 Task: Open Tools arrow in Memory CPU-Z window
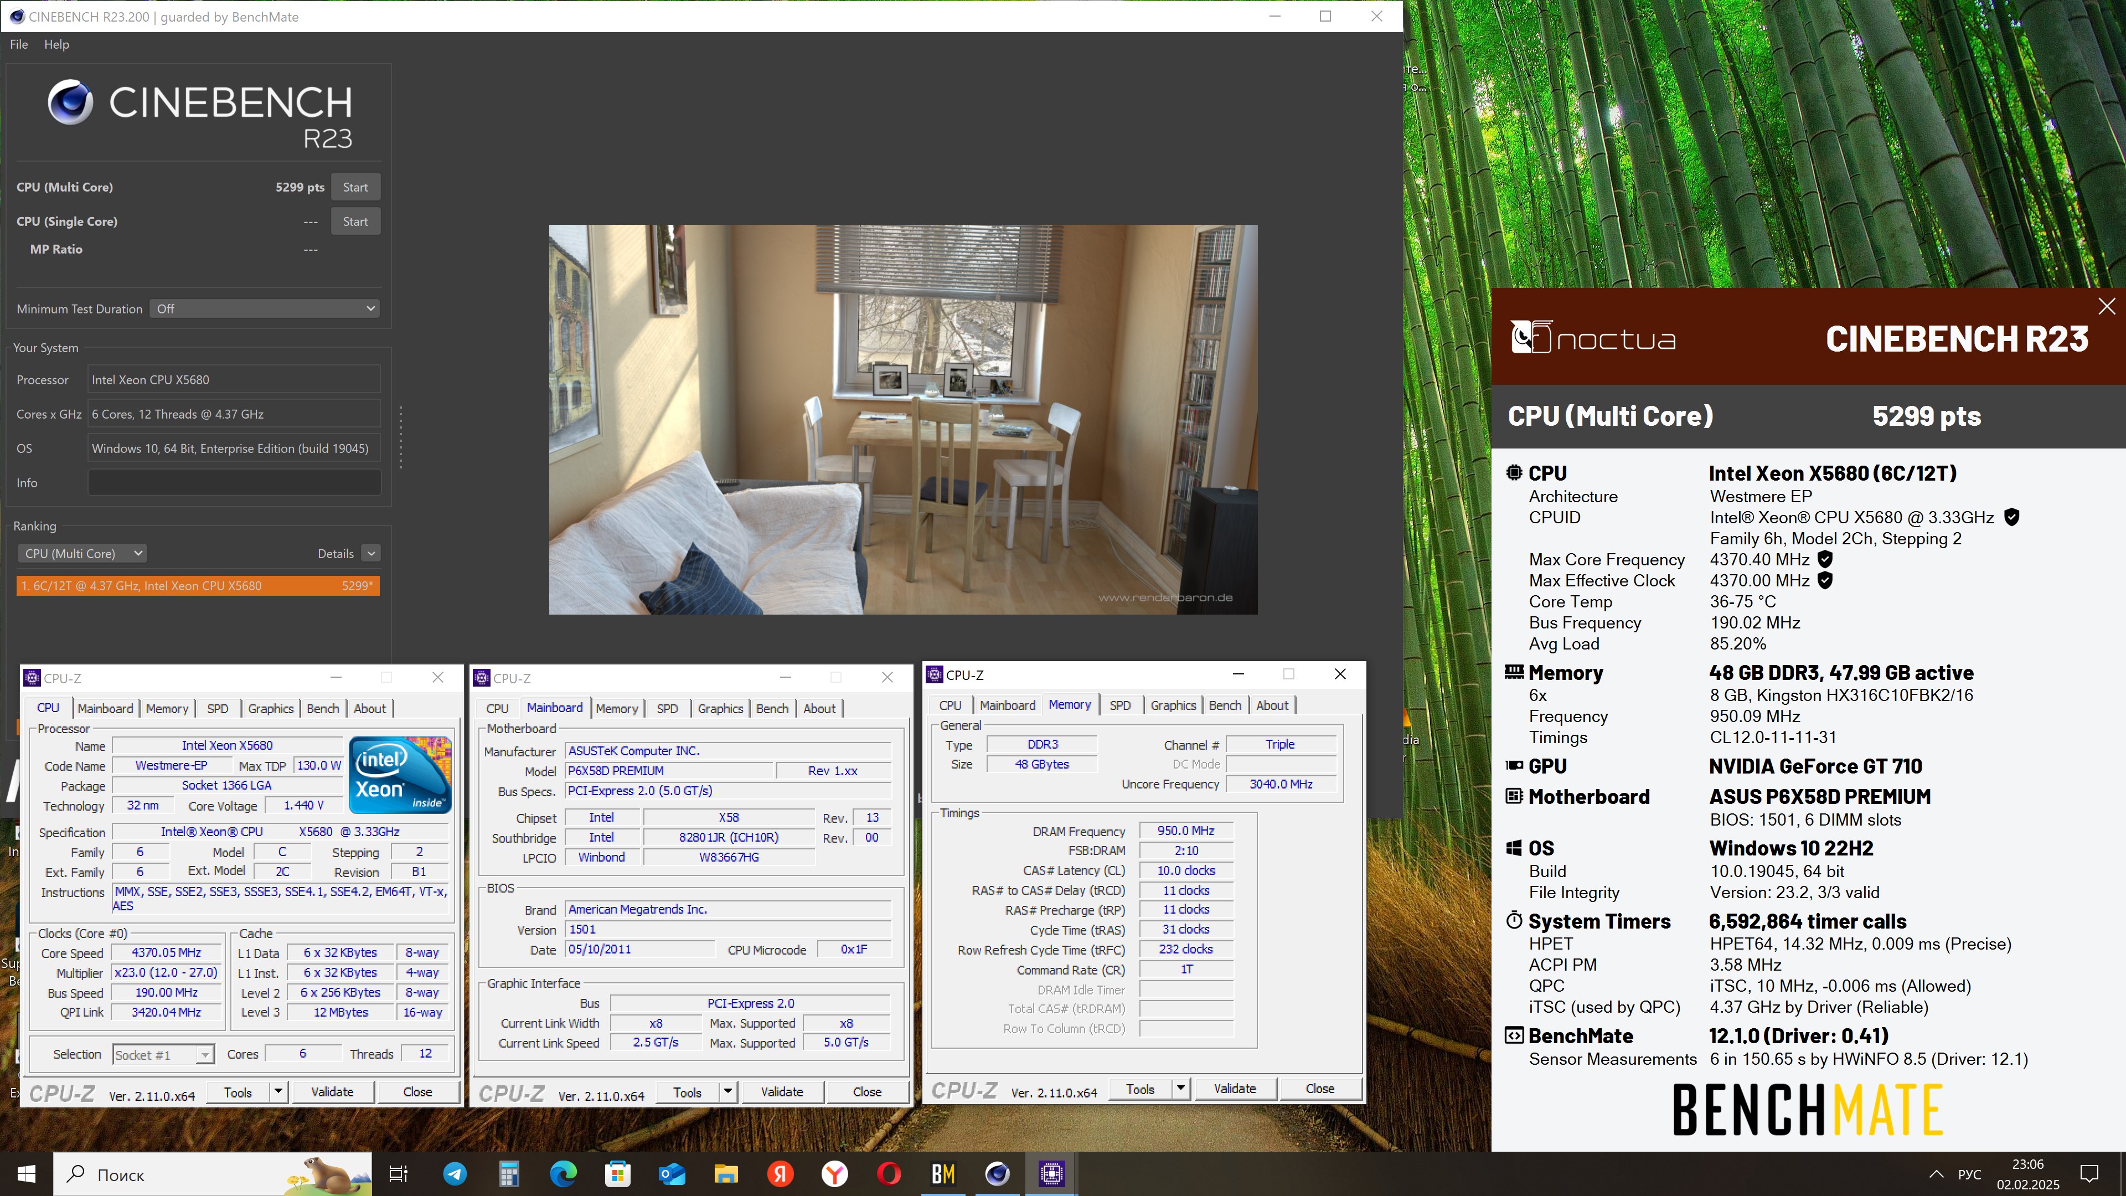click(x=1181, y=1089)
